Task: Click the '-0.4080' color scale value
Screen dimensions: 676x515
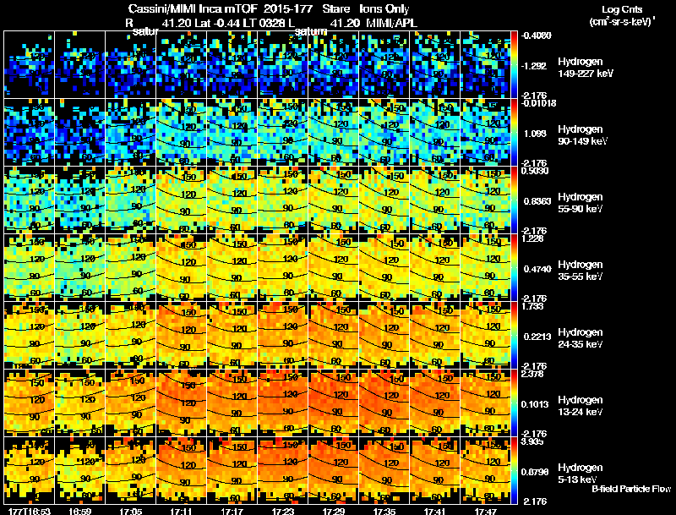Action: click(537, 36)
